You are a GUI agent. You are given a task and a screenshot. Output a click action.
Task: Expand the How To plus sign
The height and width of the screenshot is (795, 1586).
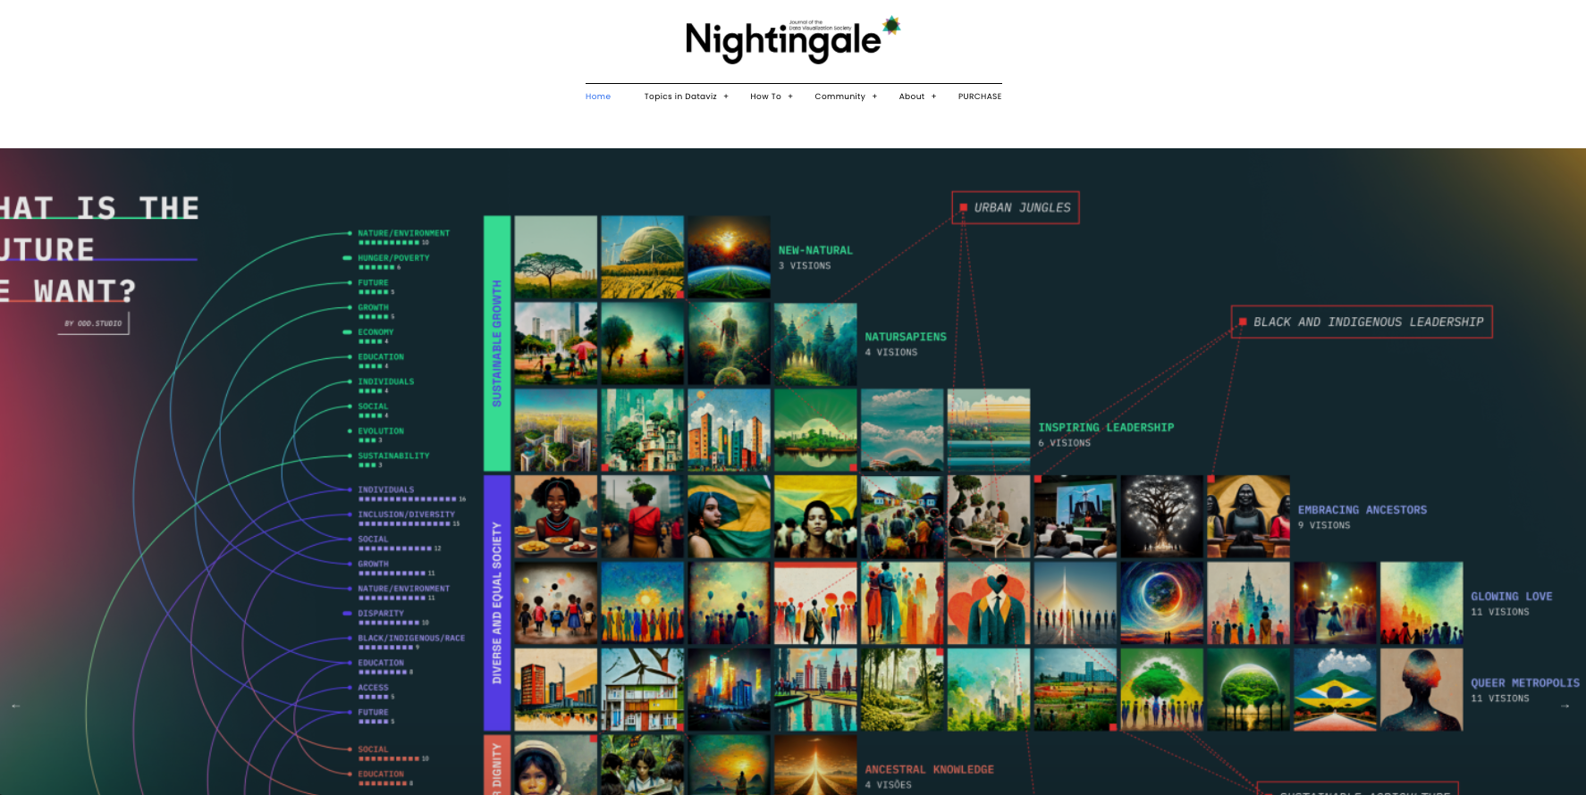coord(790,96)
